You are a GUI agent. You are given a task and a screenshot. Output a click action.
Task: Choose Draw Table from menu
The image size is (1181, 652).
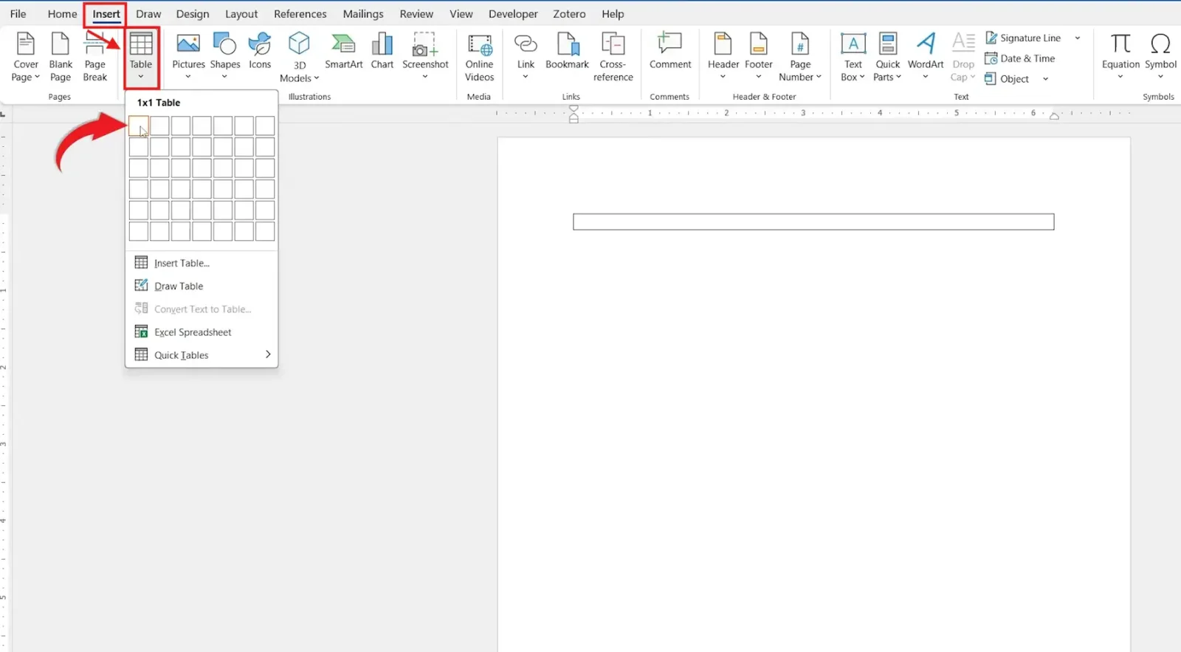tap(202, 286)
